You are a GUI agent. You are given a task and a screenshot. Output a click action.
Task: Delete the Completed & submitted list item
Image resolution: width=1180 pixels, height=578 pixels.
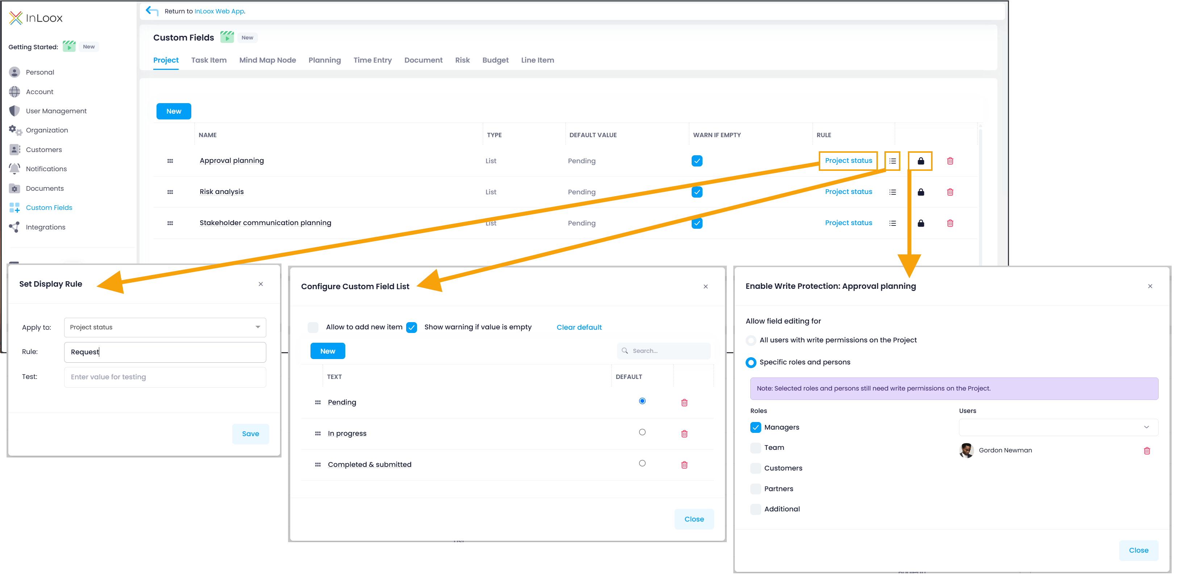[x=684, y=464]
